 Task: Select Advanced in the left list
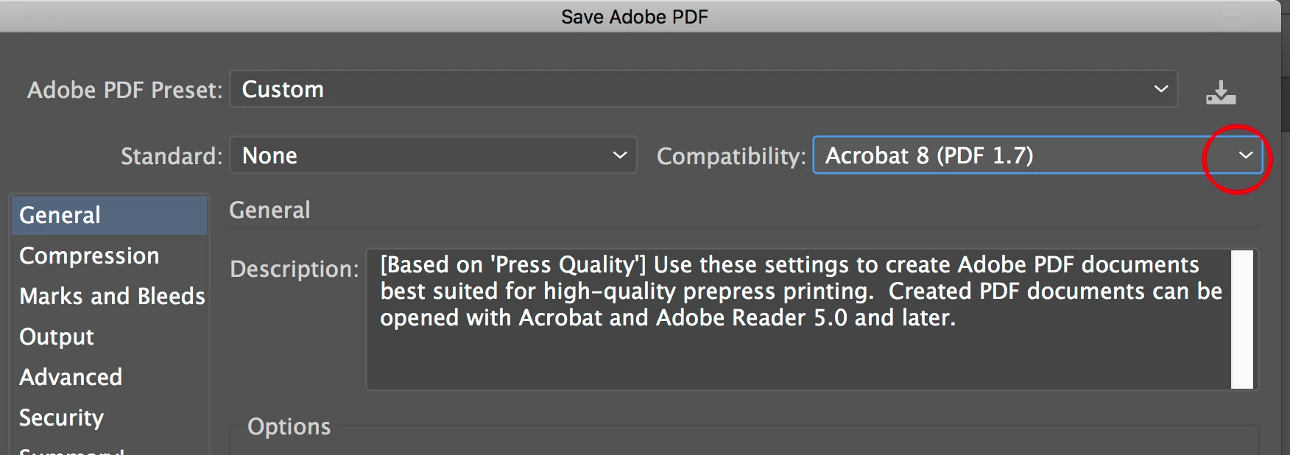pyautogui.click(x=71, y=377)
